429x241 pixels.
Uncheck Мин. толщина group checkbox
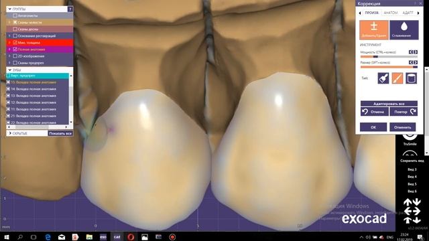(x=15, y=43)
